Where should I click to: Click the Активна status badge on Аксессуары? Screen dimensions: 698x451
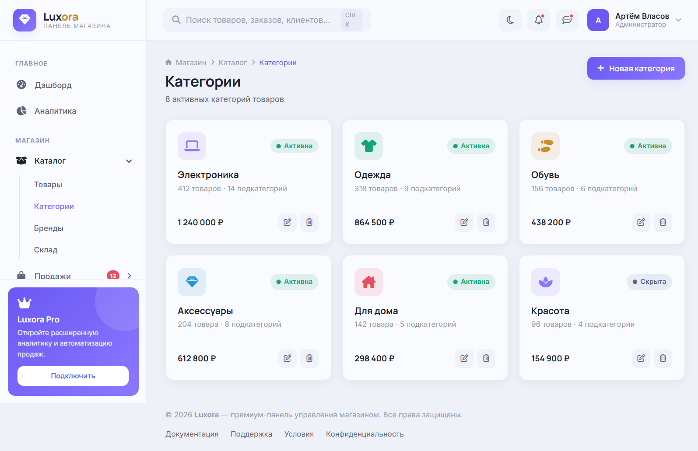point(295,282)
